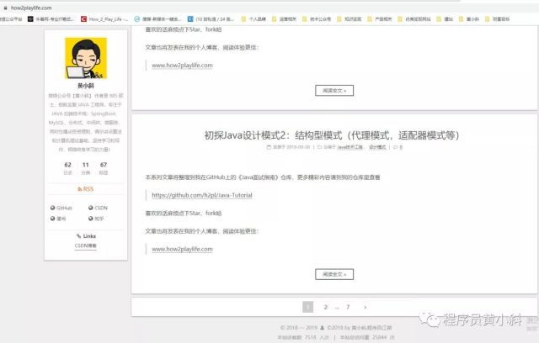Click the chain icon beside Links heading
Image resolution: width=539 pixels, height=343 pixels.
click(78, 236)
